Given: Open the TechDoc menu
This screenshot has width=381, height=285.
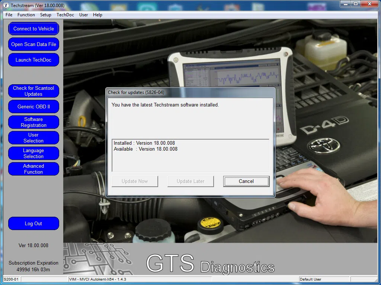Looking at the screenshot, I should (65, 15).
